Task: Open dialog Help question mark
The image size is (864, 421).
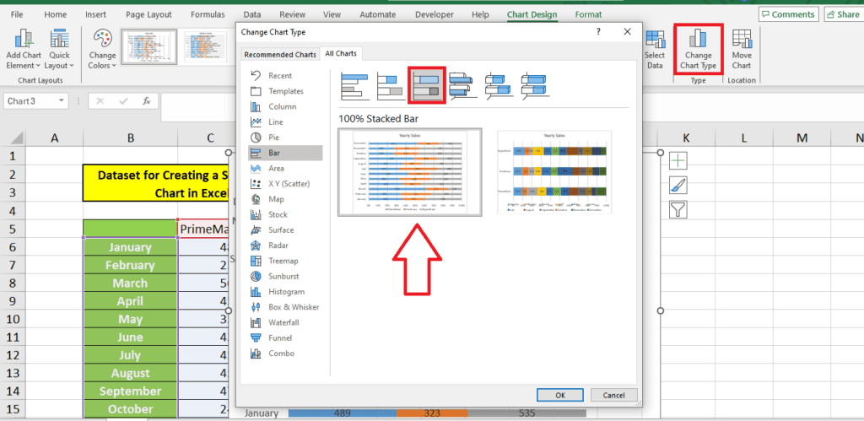Action: [598, 32]
